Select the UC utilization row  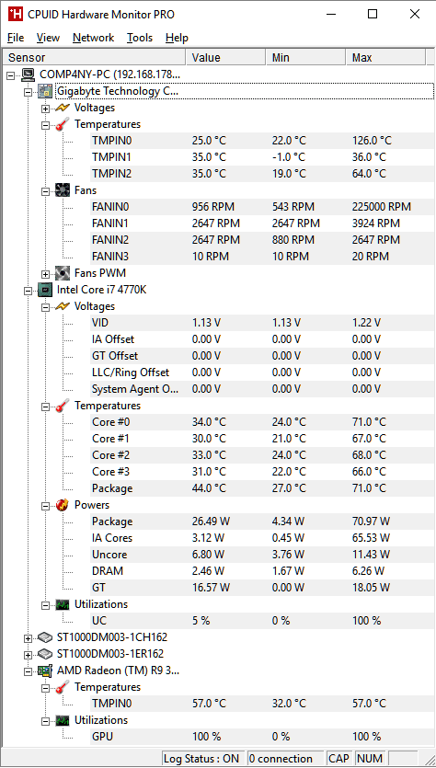pyautogui.click(x=261, y=621)
